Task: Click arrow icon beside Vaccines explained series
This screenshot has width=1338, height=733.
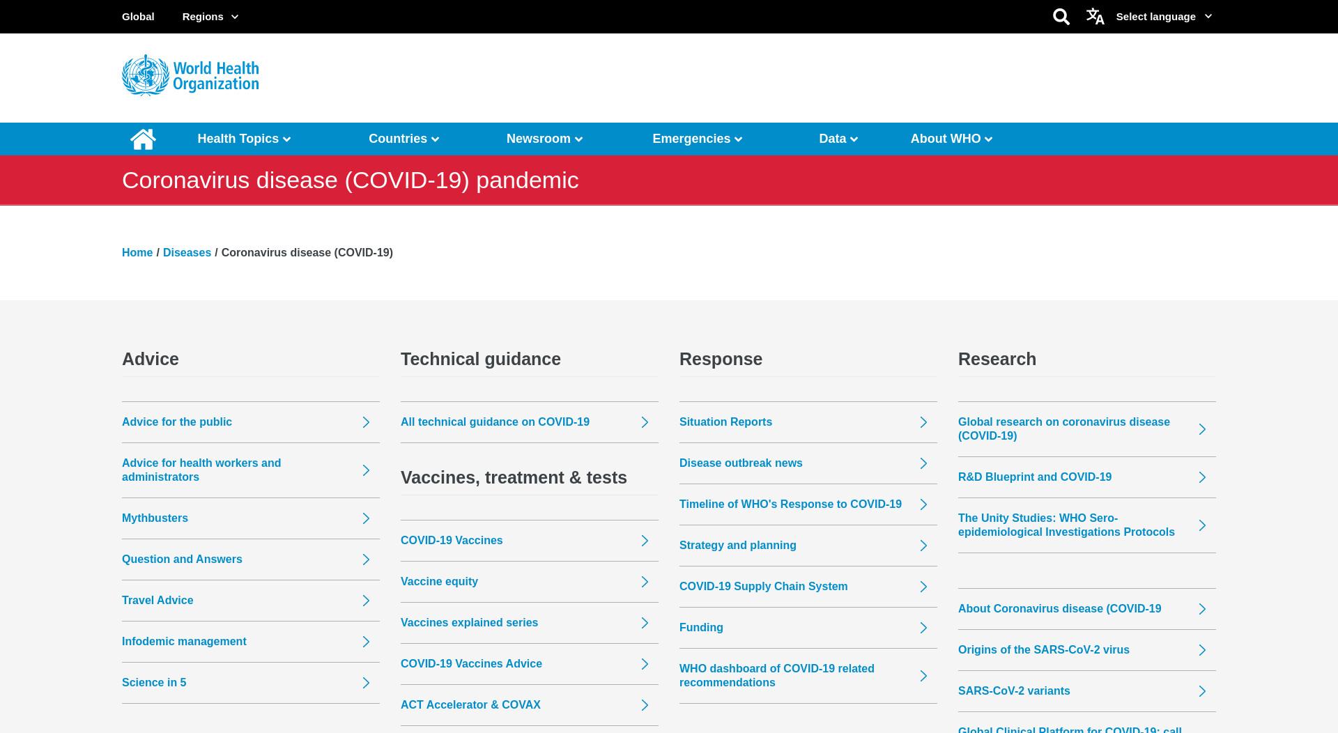Action: pos(645,623)
